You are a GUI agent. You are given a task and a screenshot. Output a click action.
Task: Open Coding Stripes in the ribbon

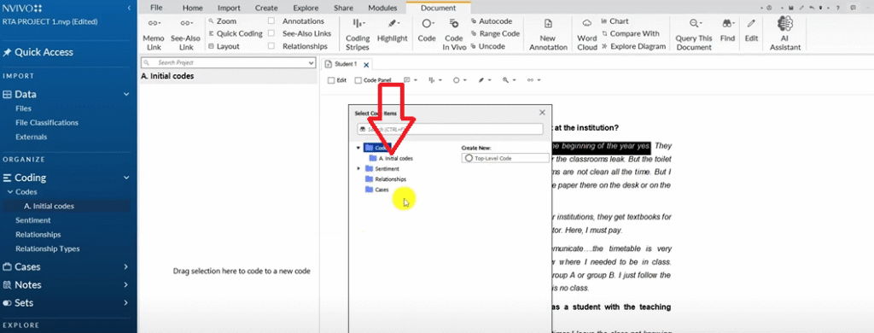[358, 35]
